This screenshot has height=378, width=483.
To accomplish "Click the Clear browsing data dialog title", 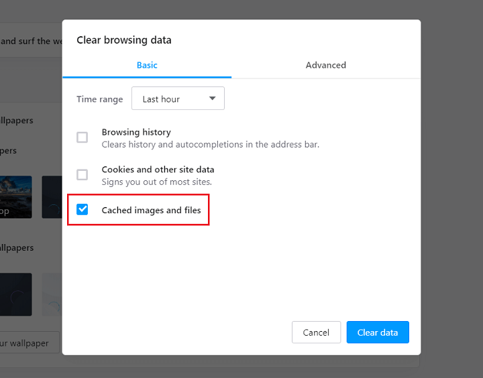I will (124, 40).
